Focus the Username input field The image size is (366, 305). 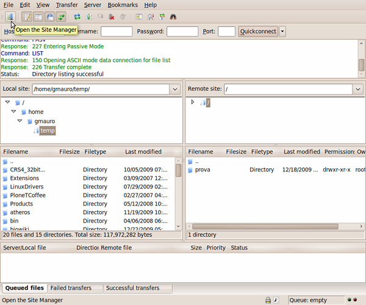[117, 31]
